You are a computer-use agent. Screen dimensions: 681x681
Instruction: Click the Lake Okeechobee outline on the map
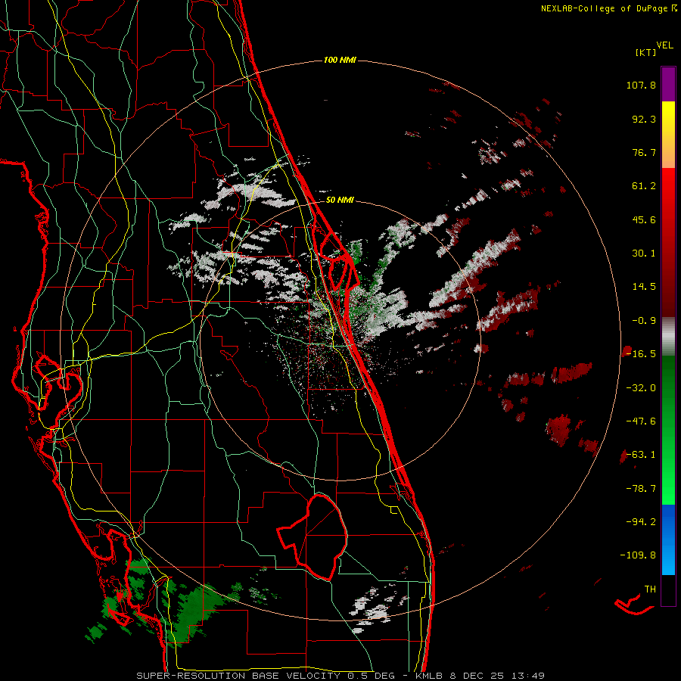coord(313,537)
